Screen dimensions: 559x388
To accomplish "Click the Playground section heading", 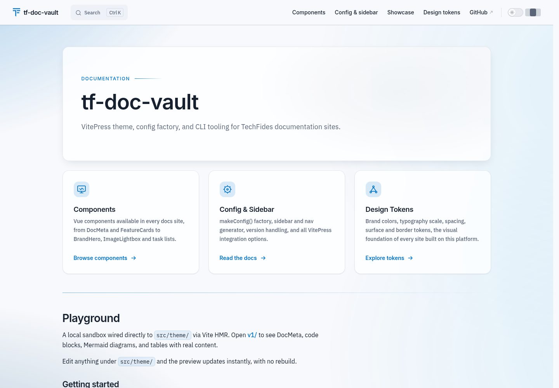I will 91,318.
